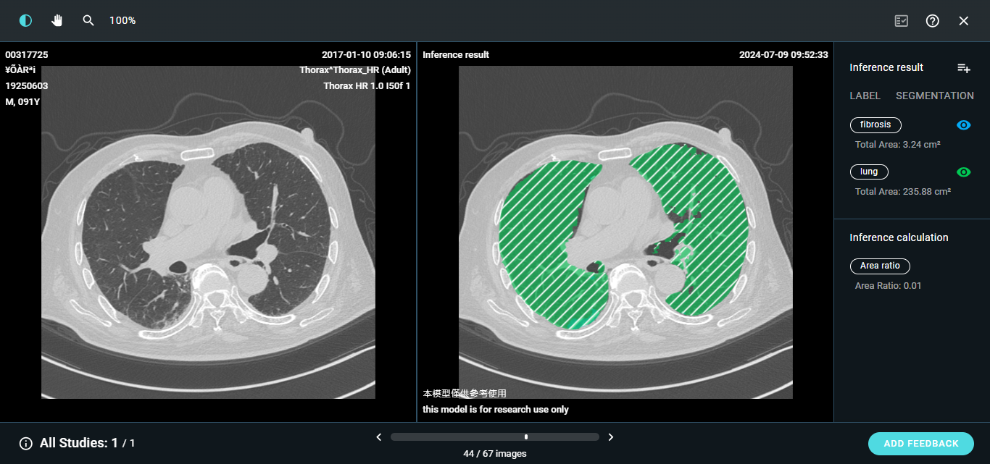Viewport: 990px width, 464px height.
Task: Go to previous image with left chevron
Action: point(378,437)
